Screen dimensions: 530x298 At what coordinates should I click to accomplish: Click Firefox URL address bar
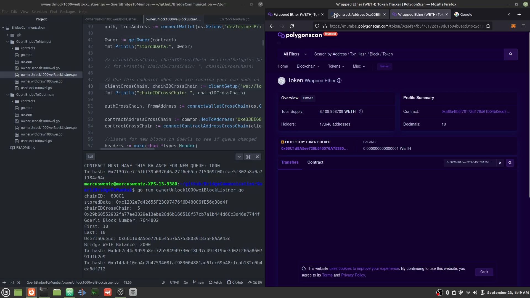pos(406,26)
